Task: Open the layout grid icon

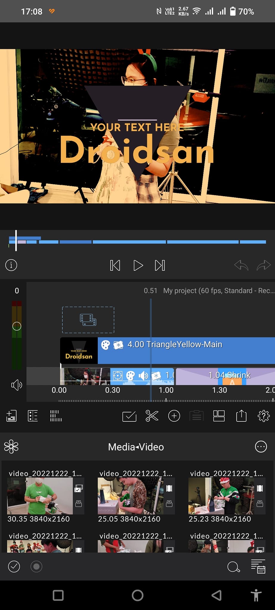Action: [x=219, y=416]
